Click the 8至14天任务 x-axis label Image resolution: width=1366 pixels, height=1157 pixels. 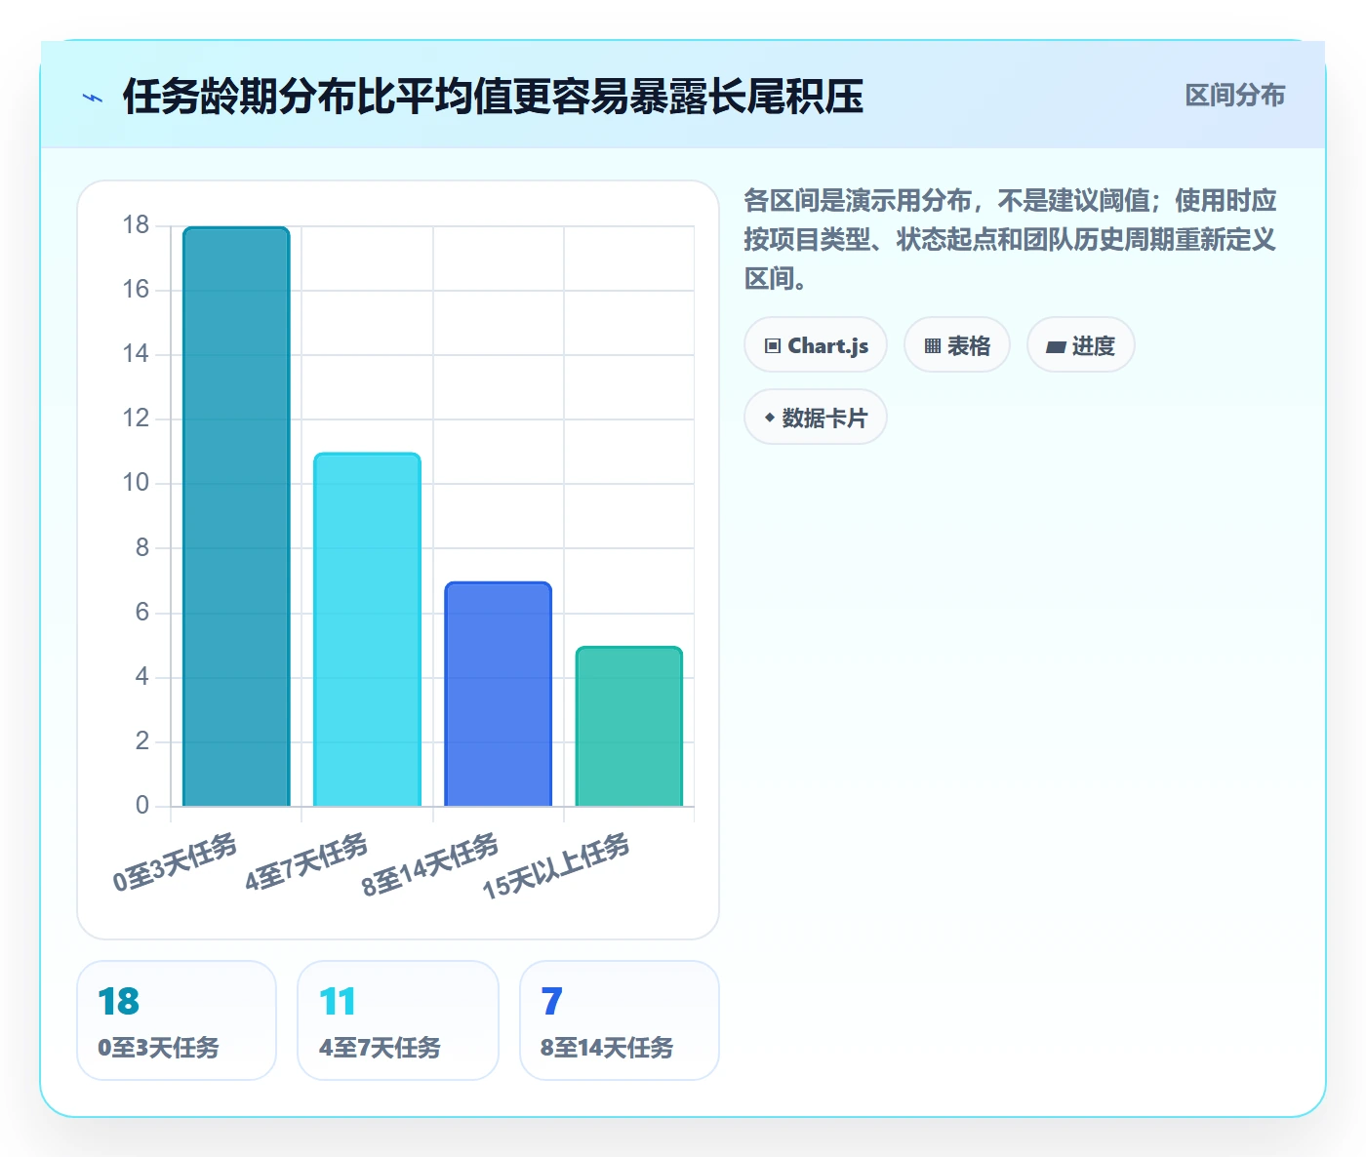coord(430,865)
